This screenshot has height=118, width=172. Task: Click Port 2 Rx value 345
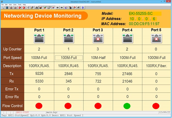point(69,81)
